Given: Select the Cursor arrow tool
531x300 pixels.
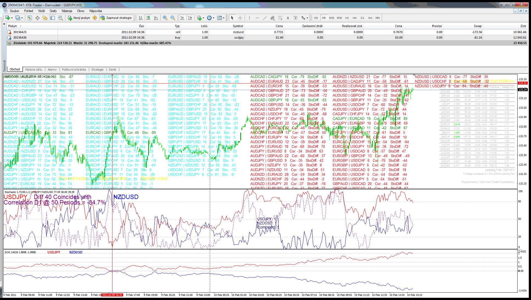Looking at the screenshot, I should pyautogui.click(x=232, y=18).
